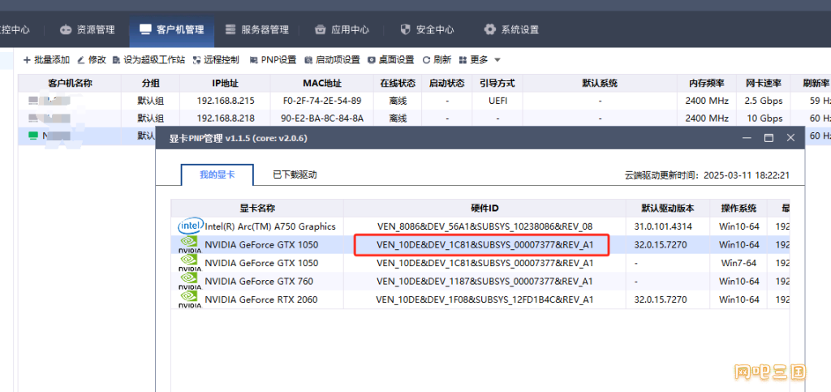Select IP address 192.168.8.218
The height and width of the screenshot is (392, 831).
pos(226,118)
